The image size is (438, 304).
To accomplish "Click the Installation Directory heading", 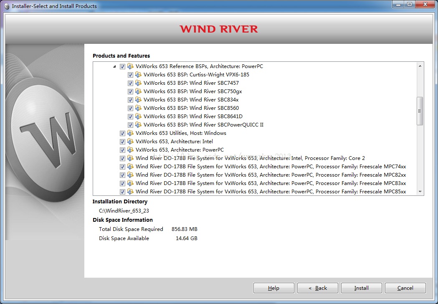I will point(120,201).
